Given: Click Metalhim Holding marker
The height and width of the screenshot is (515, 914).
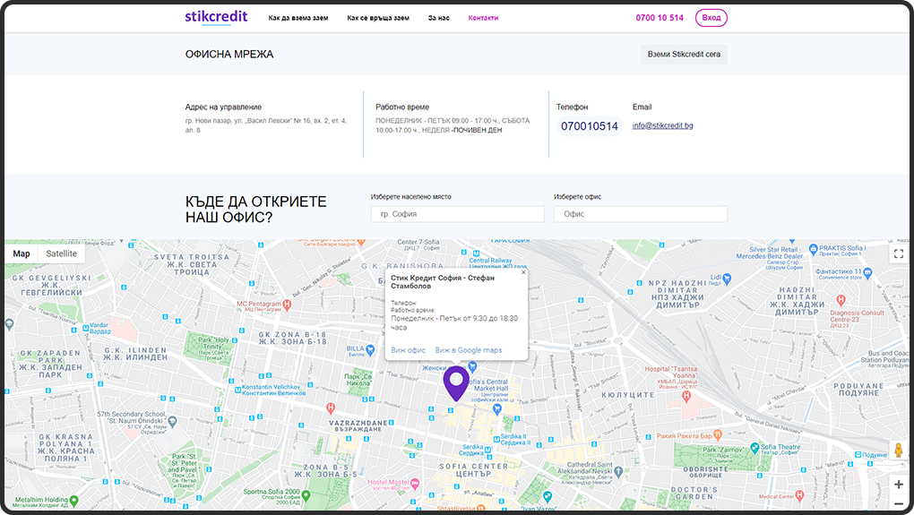Looking at the screenshot, I should [74, 501].
